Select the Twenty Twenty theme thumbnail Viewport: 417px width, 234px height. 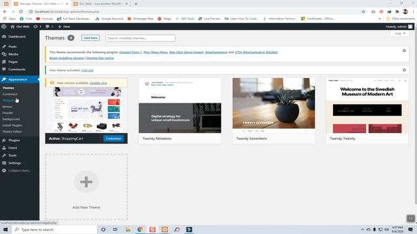tap(367, 105)
